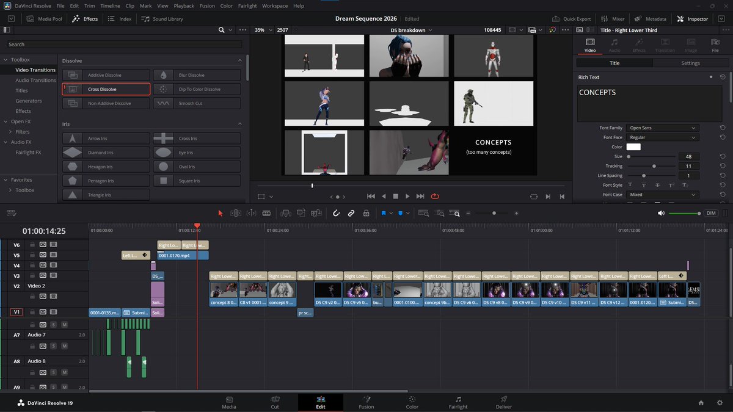Activate the Dynamic Trim Mode tool
733x412 pixels.
tap(251, 213)
